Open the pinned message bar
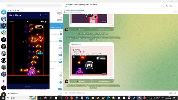Screen dimensions: 178x100 [x=118, y=11]
